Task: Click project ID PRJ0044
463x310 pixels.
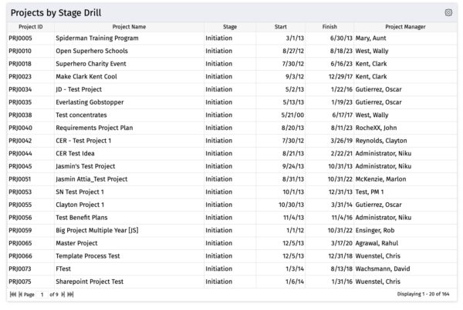Action: 20,153
